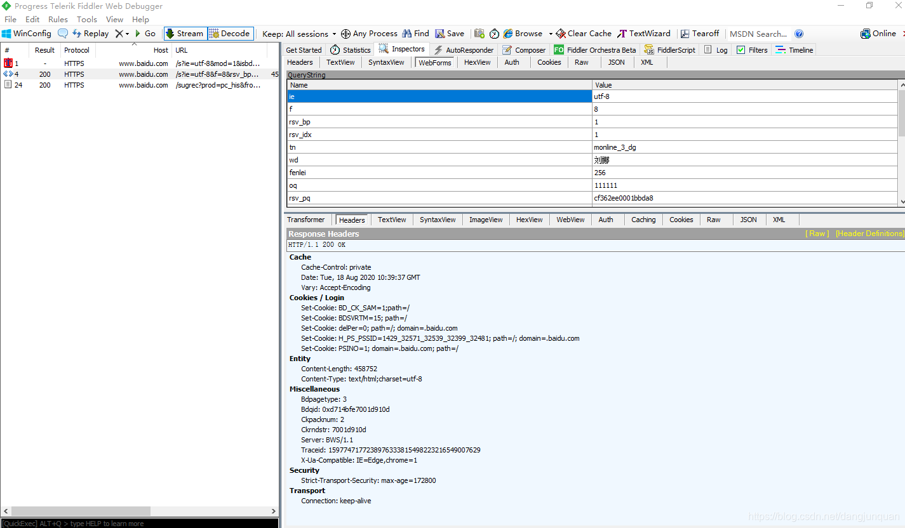Select response ImageView tab
The width and height of the screenshot is (905, 528).
486,220
